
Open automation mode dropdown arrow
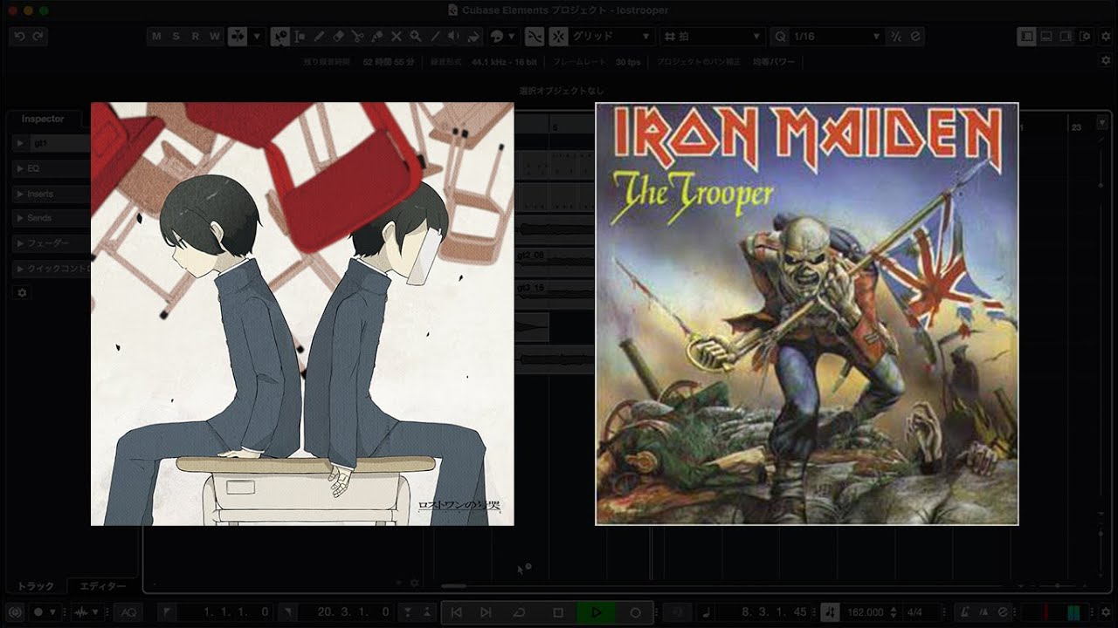click(257, 37)
